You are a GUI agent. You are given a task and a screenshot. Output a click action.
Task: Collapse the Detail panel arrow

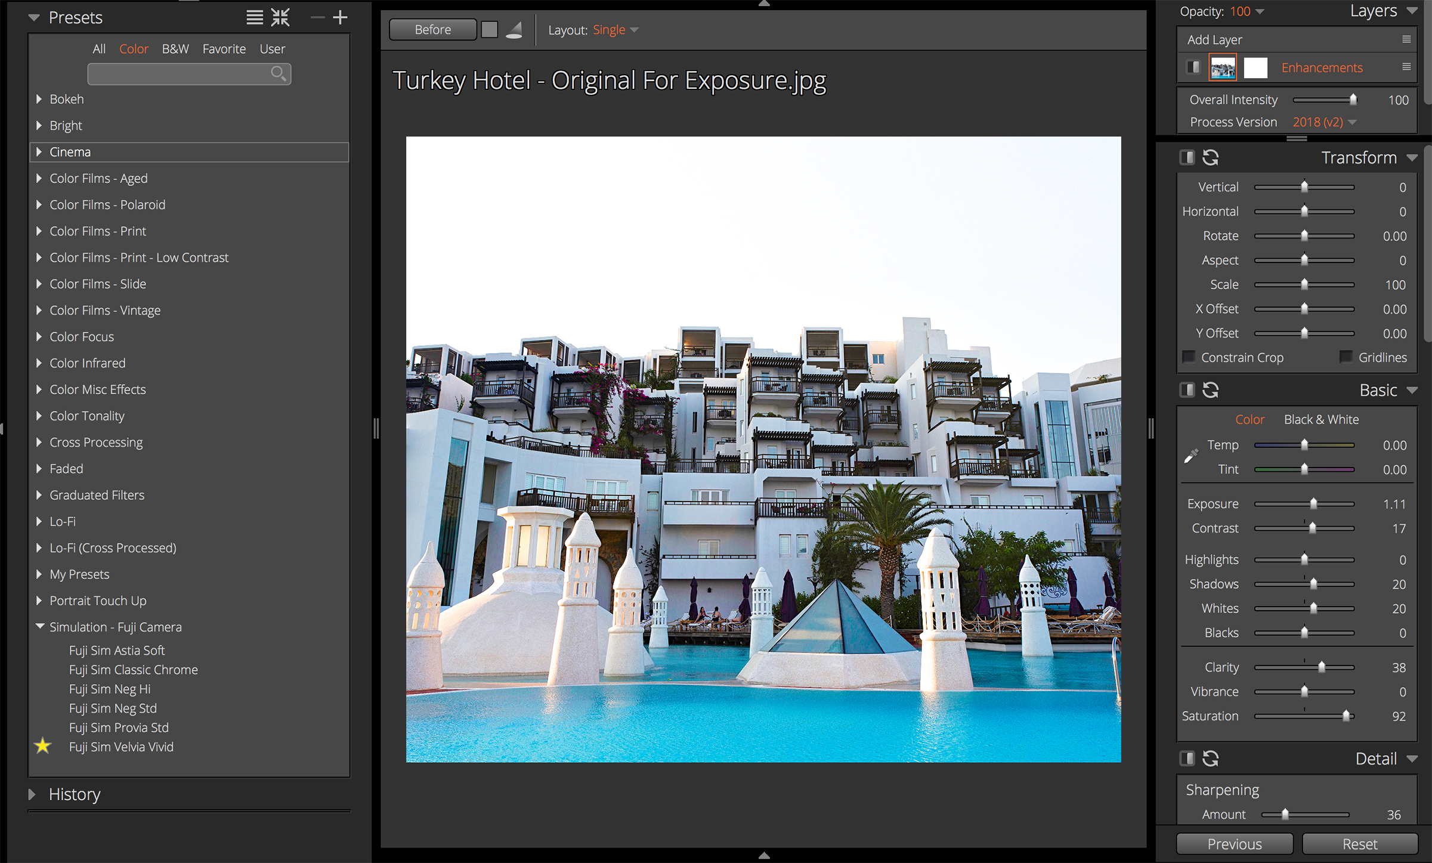pos(1412,759)
